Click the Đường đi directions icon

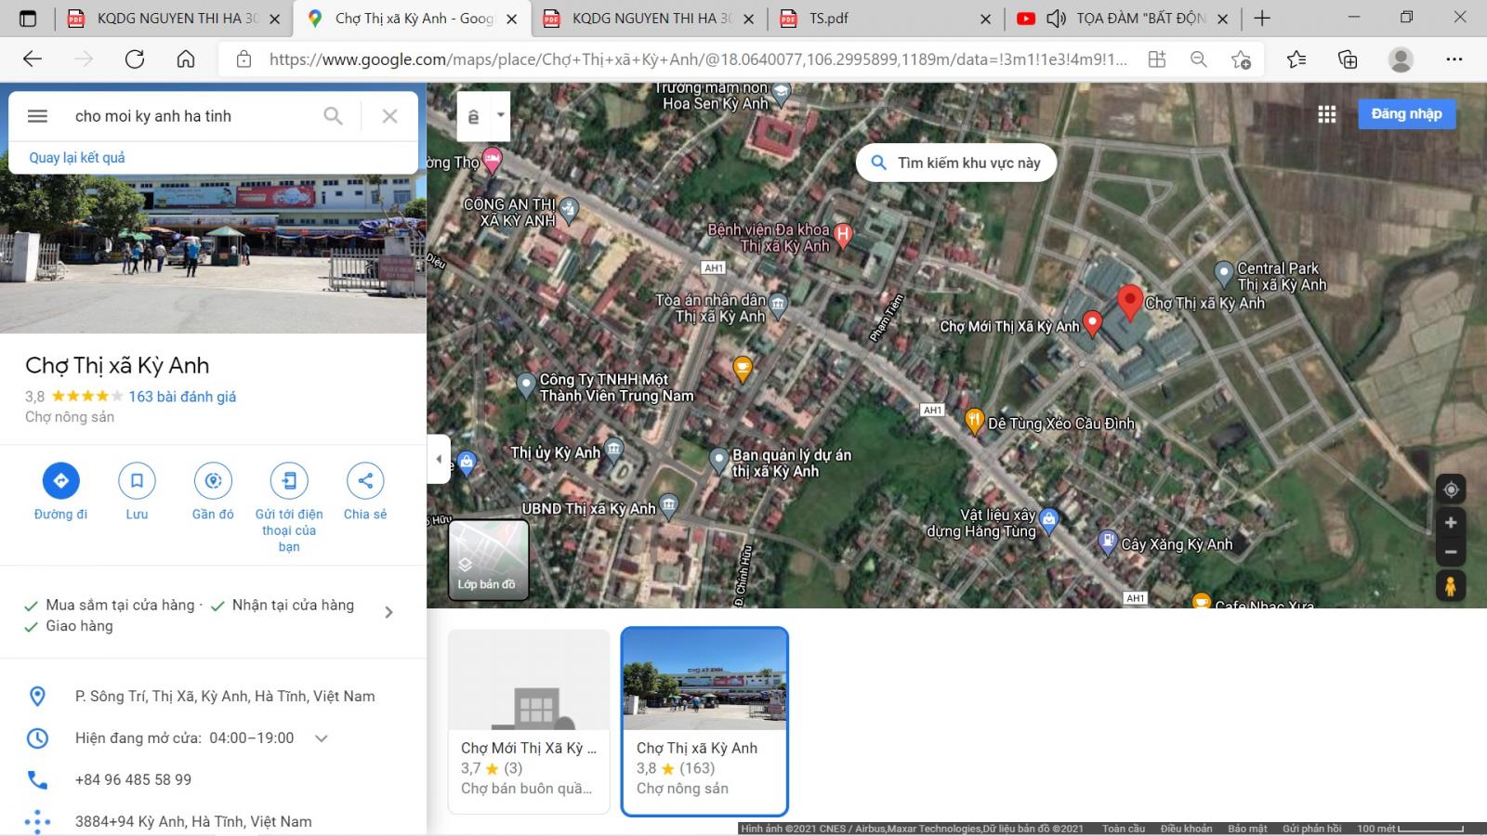pyautogui.click(x=60, y=480)
